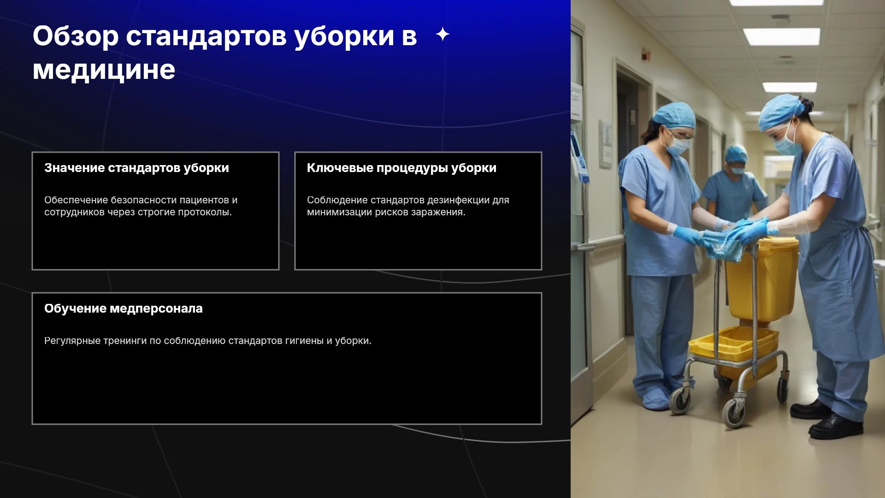Select text about 'безопасности пациентов и сотрудников'
Image resolution: width=885 pixels, height=498 pixels.
[141, 206]
